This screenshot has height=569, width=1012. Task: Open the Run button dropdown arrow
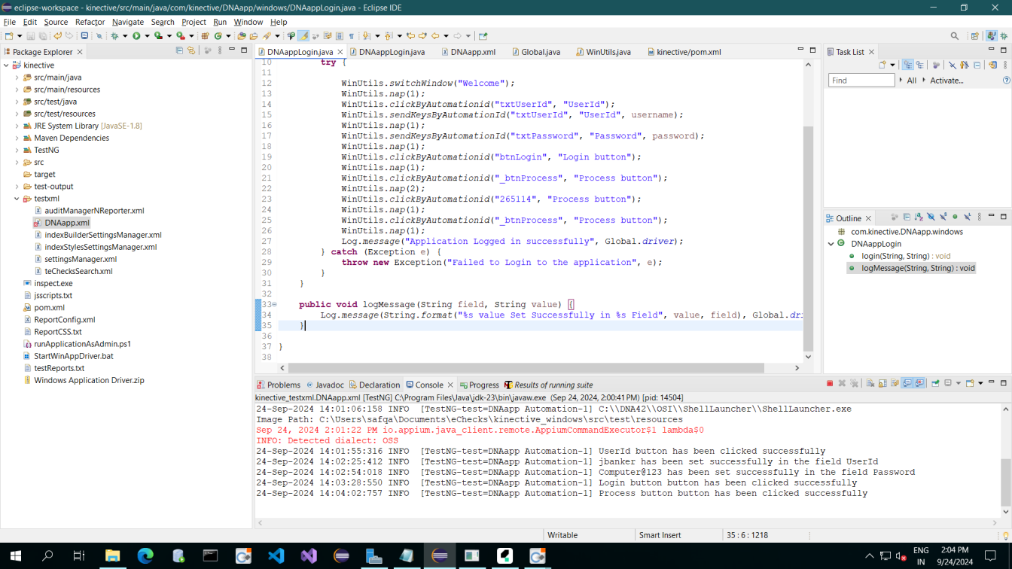pyautogui.click(x=146, y=36)
